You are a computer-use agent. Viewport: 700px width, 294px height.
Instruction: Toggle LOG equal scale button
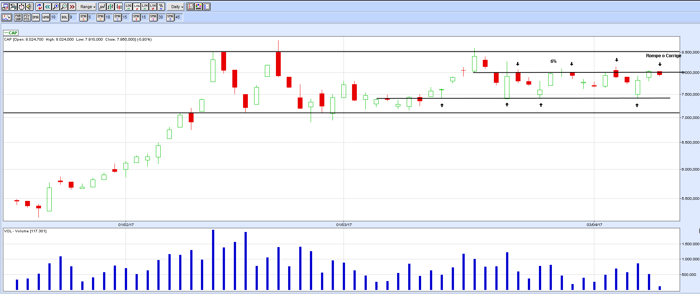129,7
